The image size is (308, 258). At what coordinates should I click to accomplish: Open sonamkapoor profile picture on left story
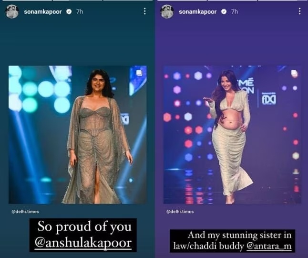click(x=12, y=11)
